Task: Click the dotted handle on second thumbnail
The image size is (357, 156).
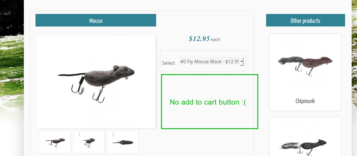Action: (80, 135)
